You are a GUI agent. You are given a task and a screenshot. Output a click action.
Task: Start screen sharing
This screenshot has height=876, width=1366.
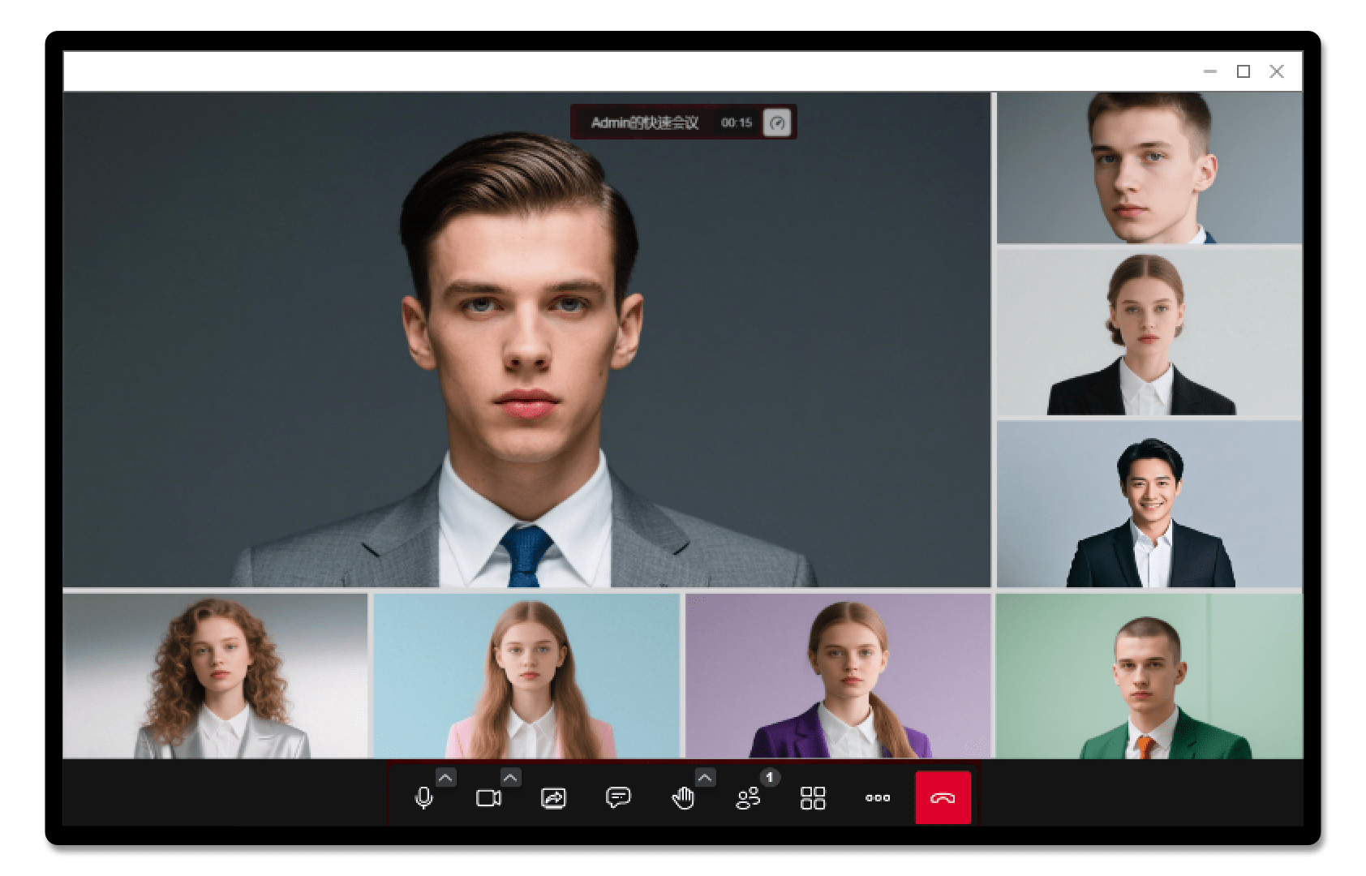click(x=553, y=798)
